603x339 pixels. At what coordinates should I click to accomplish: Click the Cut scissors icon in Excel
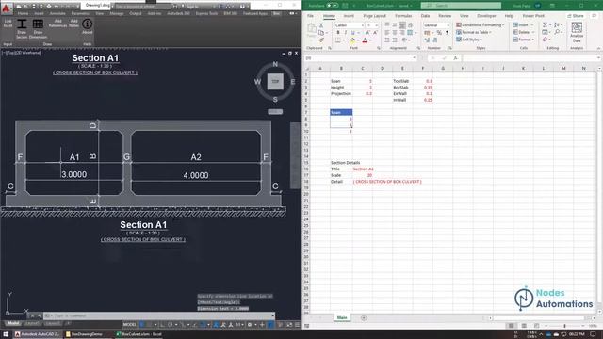tap(321, 25)
